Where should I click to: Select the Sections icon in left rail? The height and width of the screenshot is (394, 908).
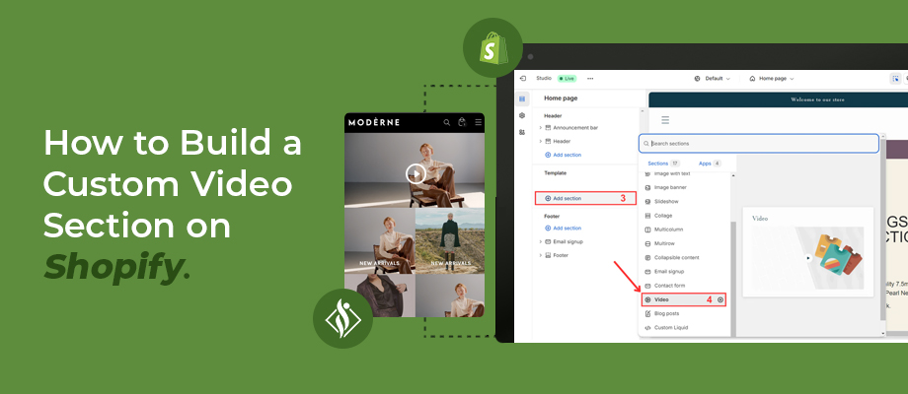coord(522,98)
